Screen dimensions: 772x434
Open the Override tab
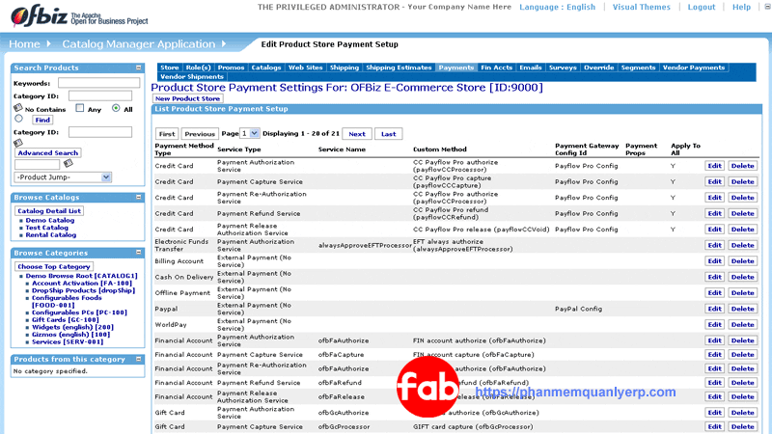pos(598,68)
